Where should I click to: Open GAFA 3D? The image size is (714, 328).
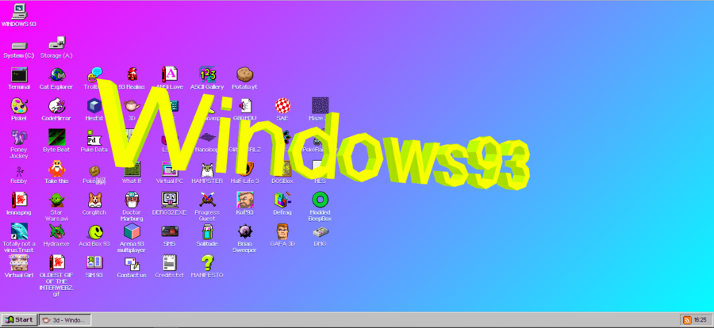pyautogui.click(x=282, y=231)
